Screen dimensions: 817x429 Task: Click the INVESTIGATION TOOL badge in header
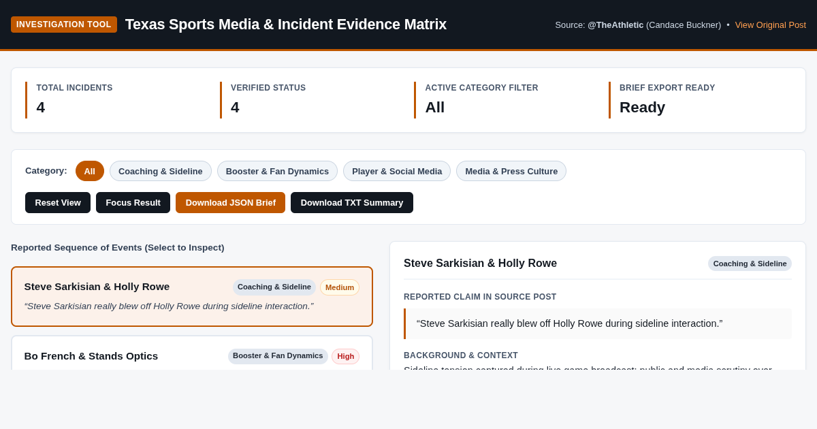click(64, 25)
